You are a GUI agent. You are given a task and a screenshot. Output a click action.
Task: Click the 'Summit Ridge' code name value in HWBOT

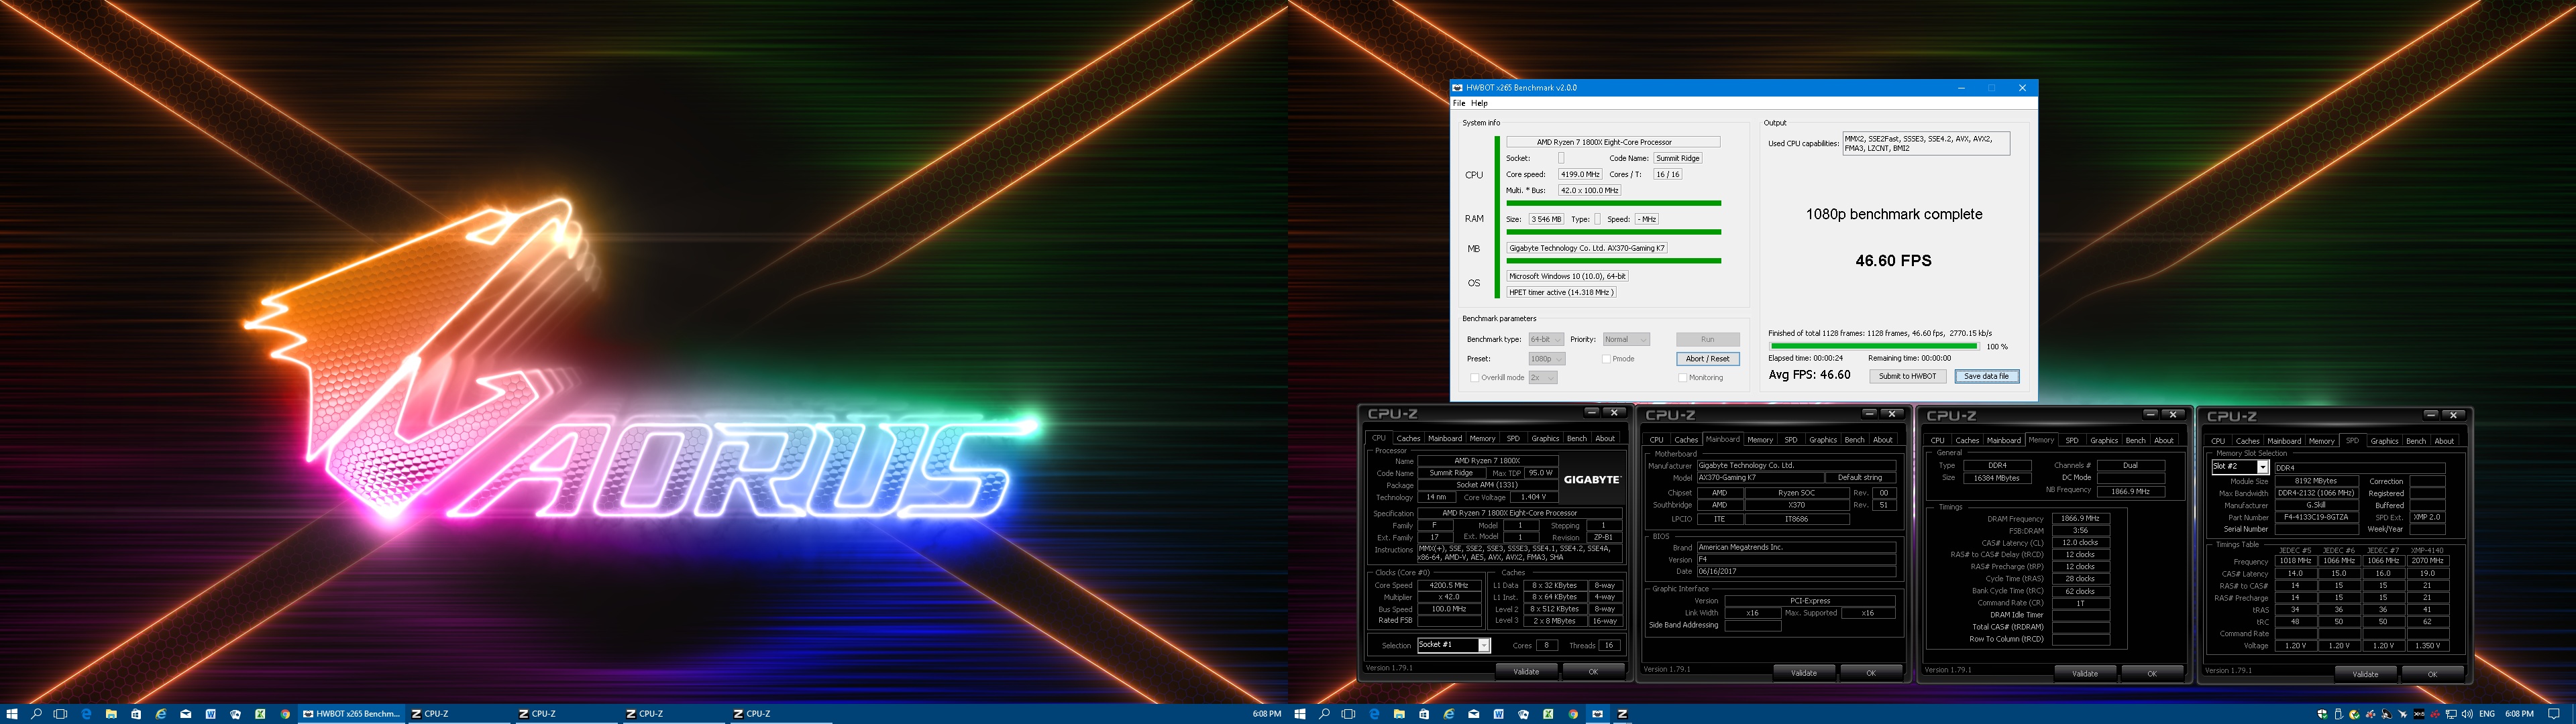click(1677, 158)
